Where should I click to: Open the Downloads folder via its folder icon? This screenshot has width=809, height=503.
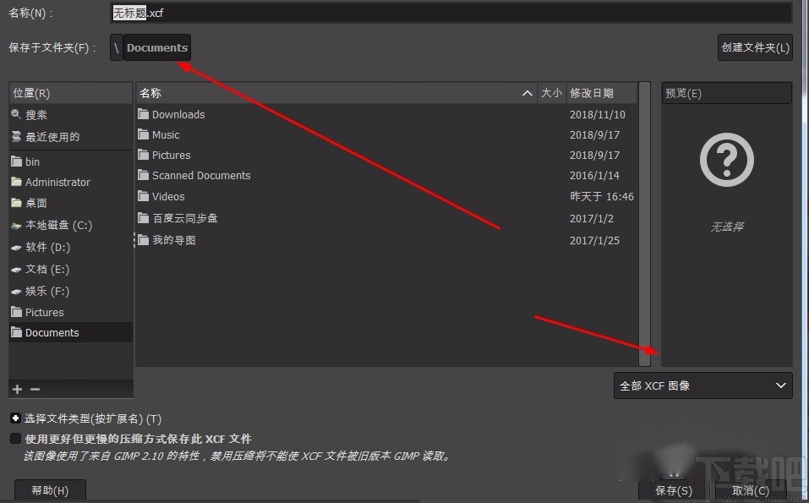(143, 114)
